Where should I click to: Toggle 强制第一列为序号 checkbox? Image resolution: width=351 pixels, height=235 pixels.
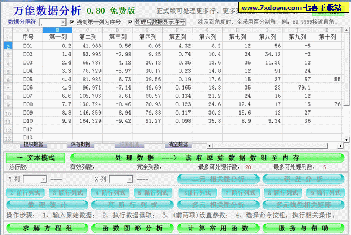72,22
